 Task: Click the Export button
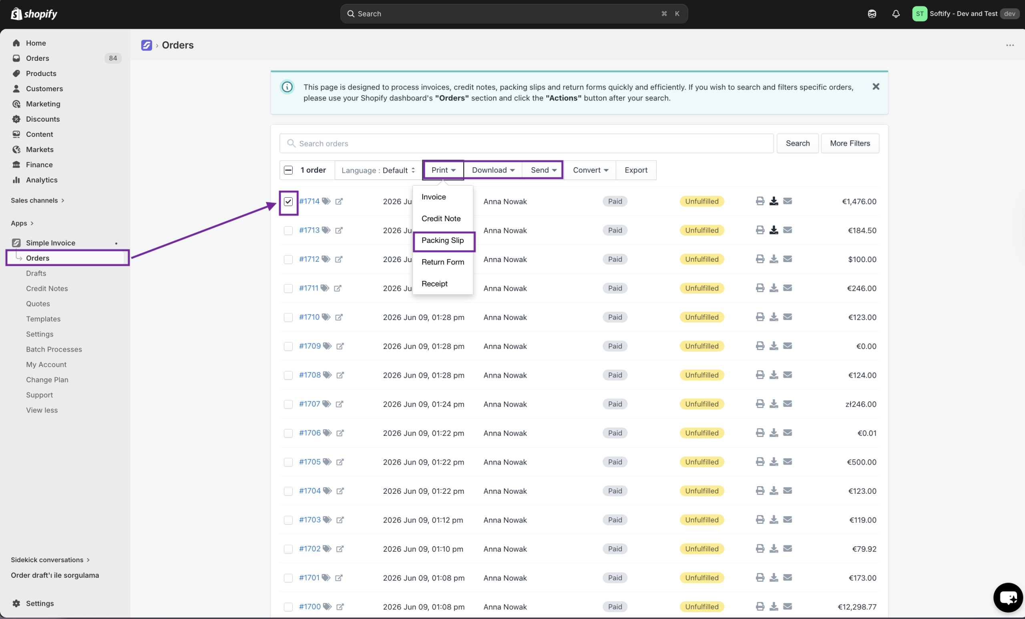tap(636, 170)
